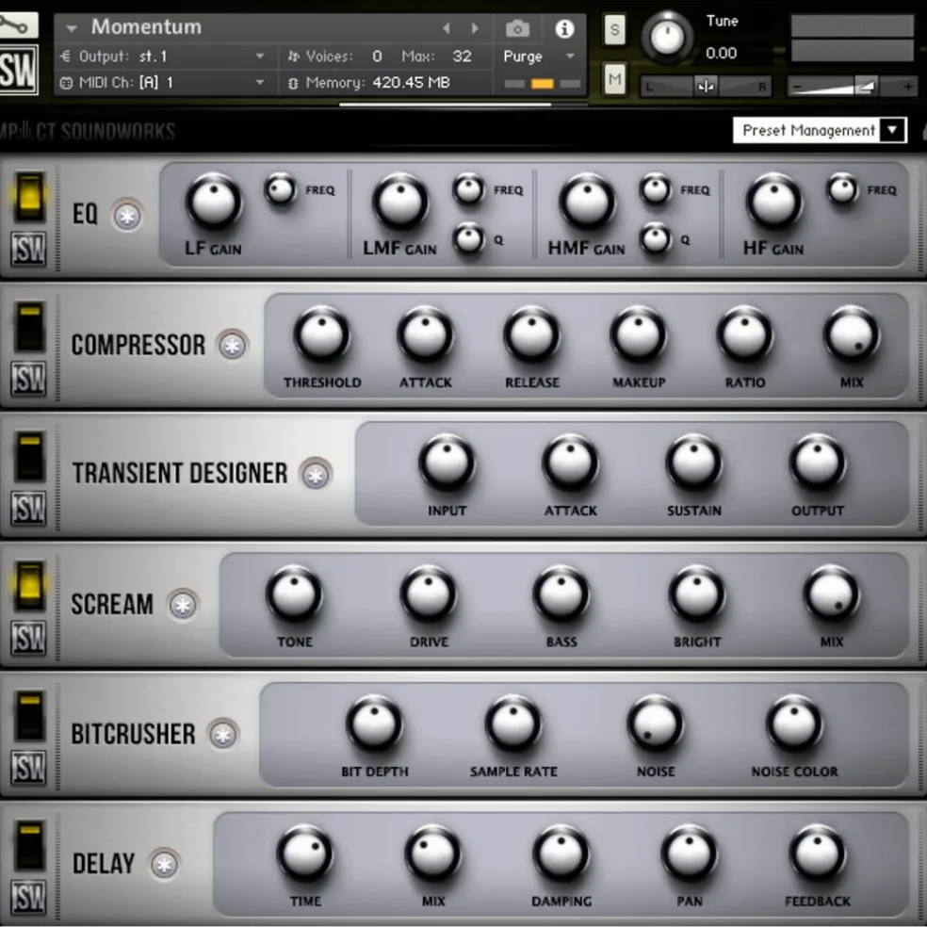927x927 pixels.
Task: Click the Max voices value 32
Action: click(462, 57)
